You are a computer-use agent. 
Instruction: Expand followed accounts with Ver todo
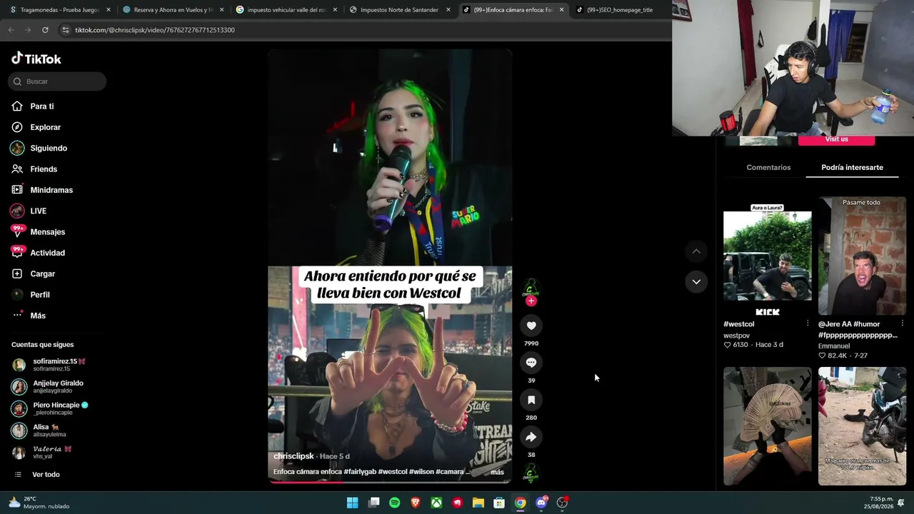tap(36, 475)
